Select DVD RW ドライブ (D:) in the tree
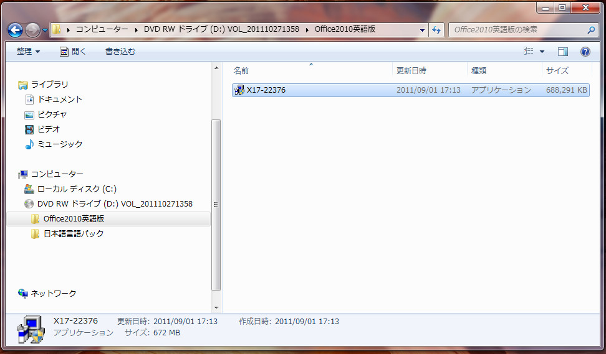This screenshot has width=606, height=354. (115, 203)
